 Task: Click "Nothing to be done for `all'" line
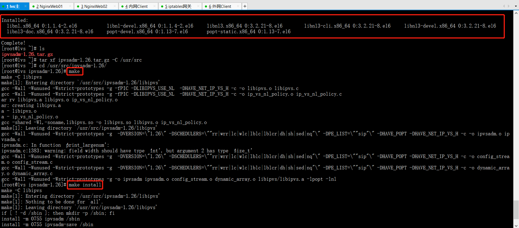click(x=52, y=202)
